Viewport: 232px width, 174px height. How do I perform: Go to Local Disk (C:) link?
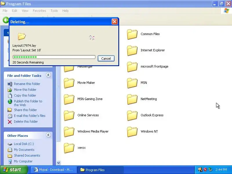[24, 144]
